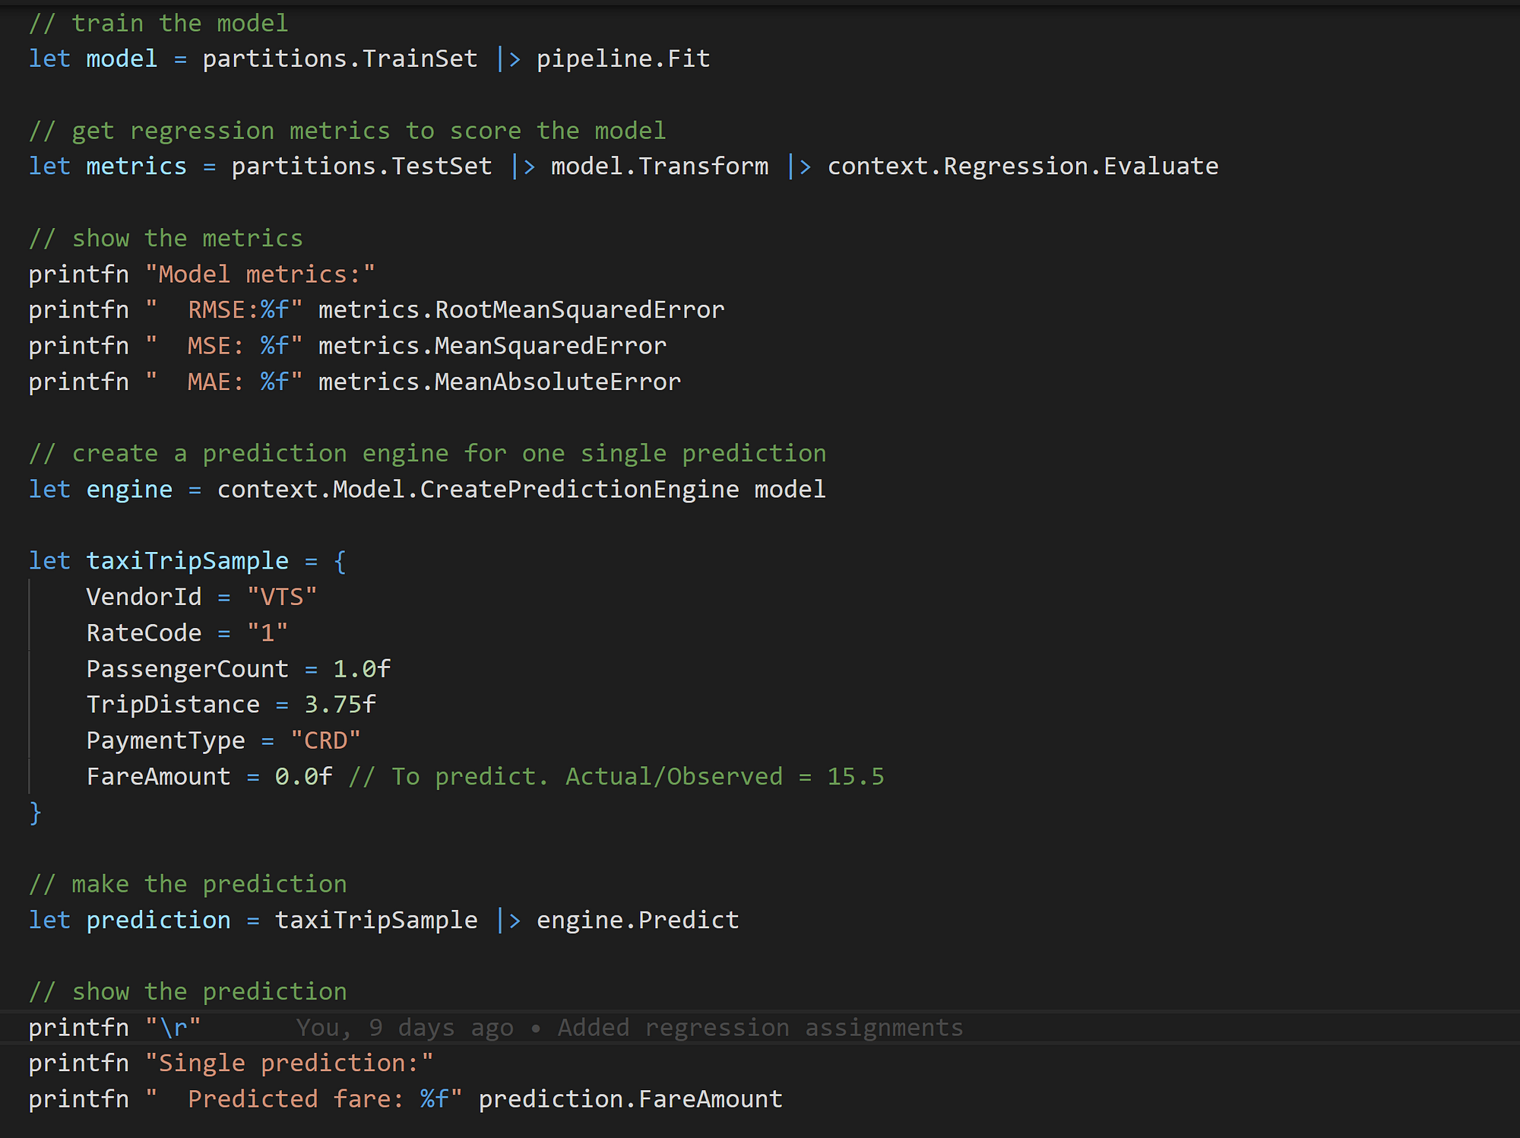Click on 'metrics.MeanSquaredError' text

pos(492,346)
